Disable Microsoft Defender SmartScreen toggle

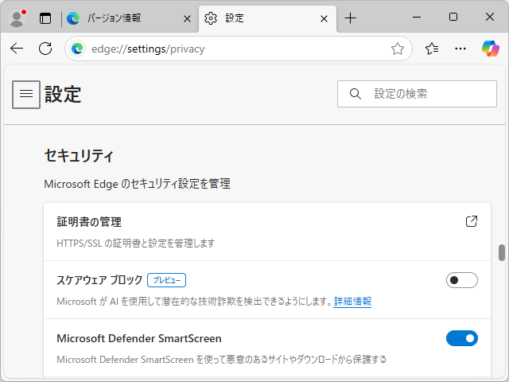461,338
